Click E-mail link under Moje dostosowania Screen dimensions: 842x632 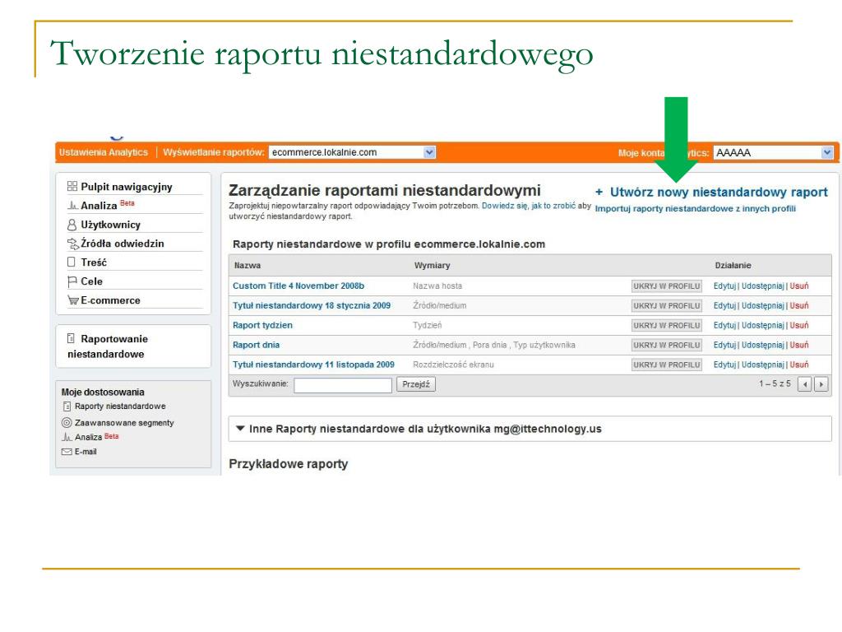86,452
